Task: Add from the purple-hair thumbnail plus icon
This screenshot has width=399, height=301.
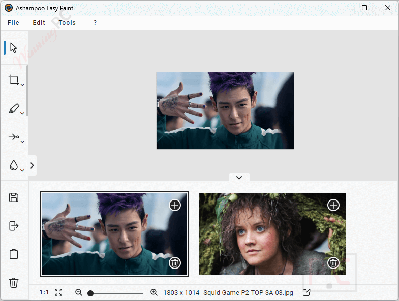Action: (x=175, y=205)
